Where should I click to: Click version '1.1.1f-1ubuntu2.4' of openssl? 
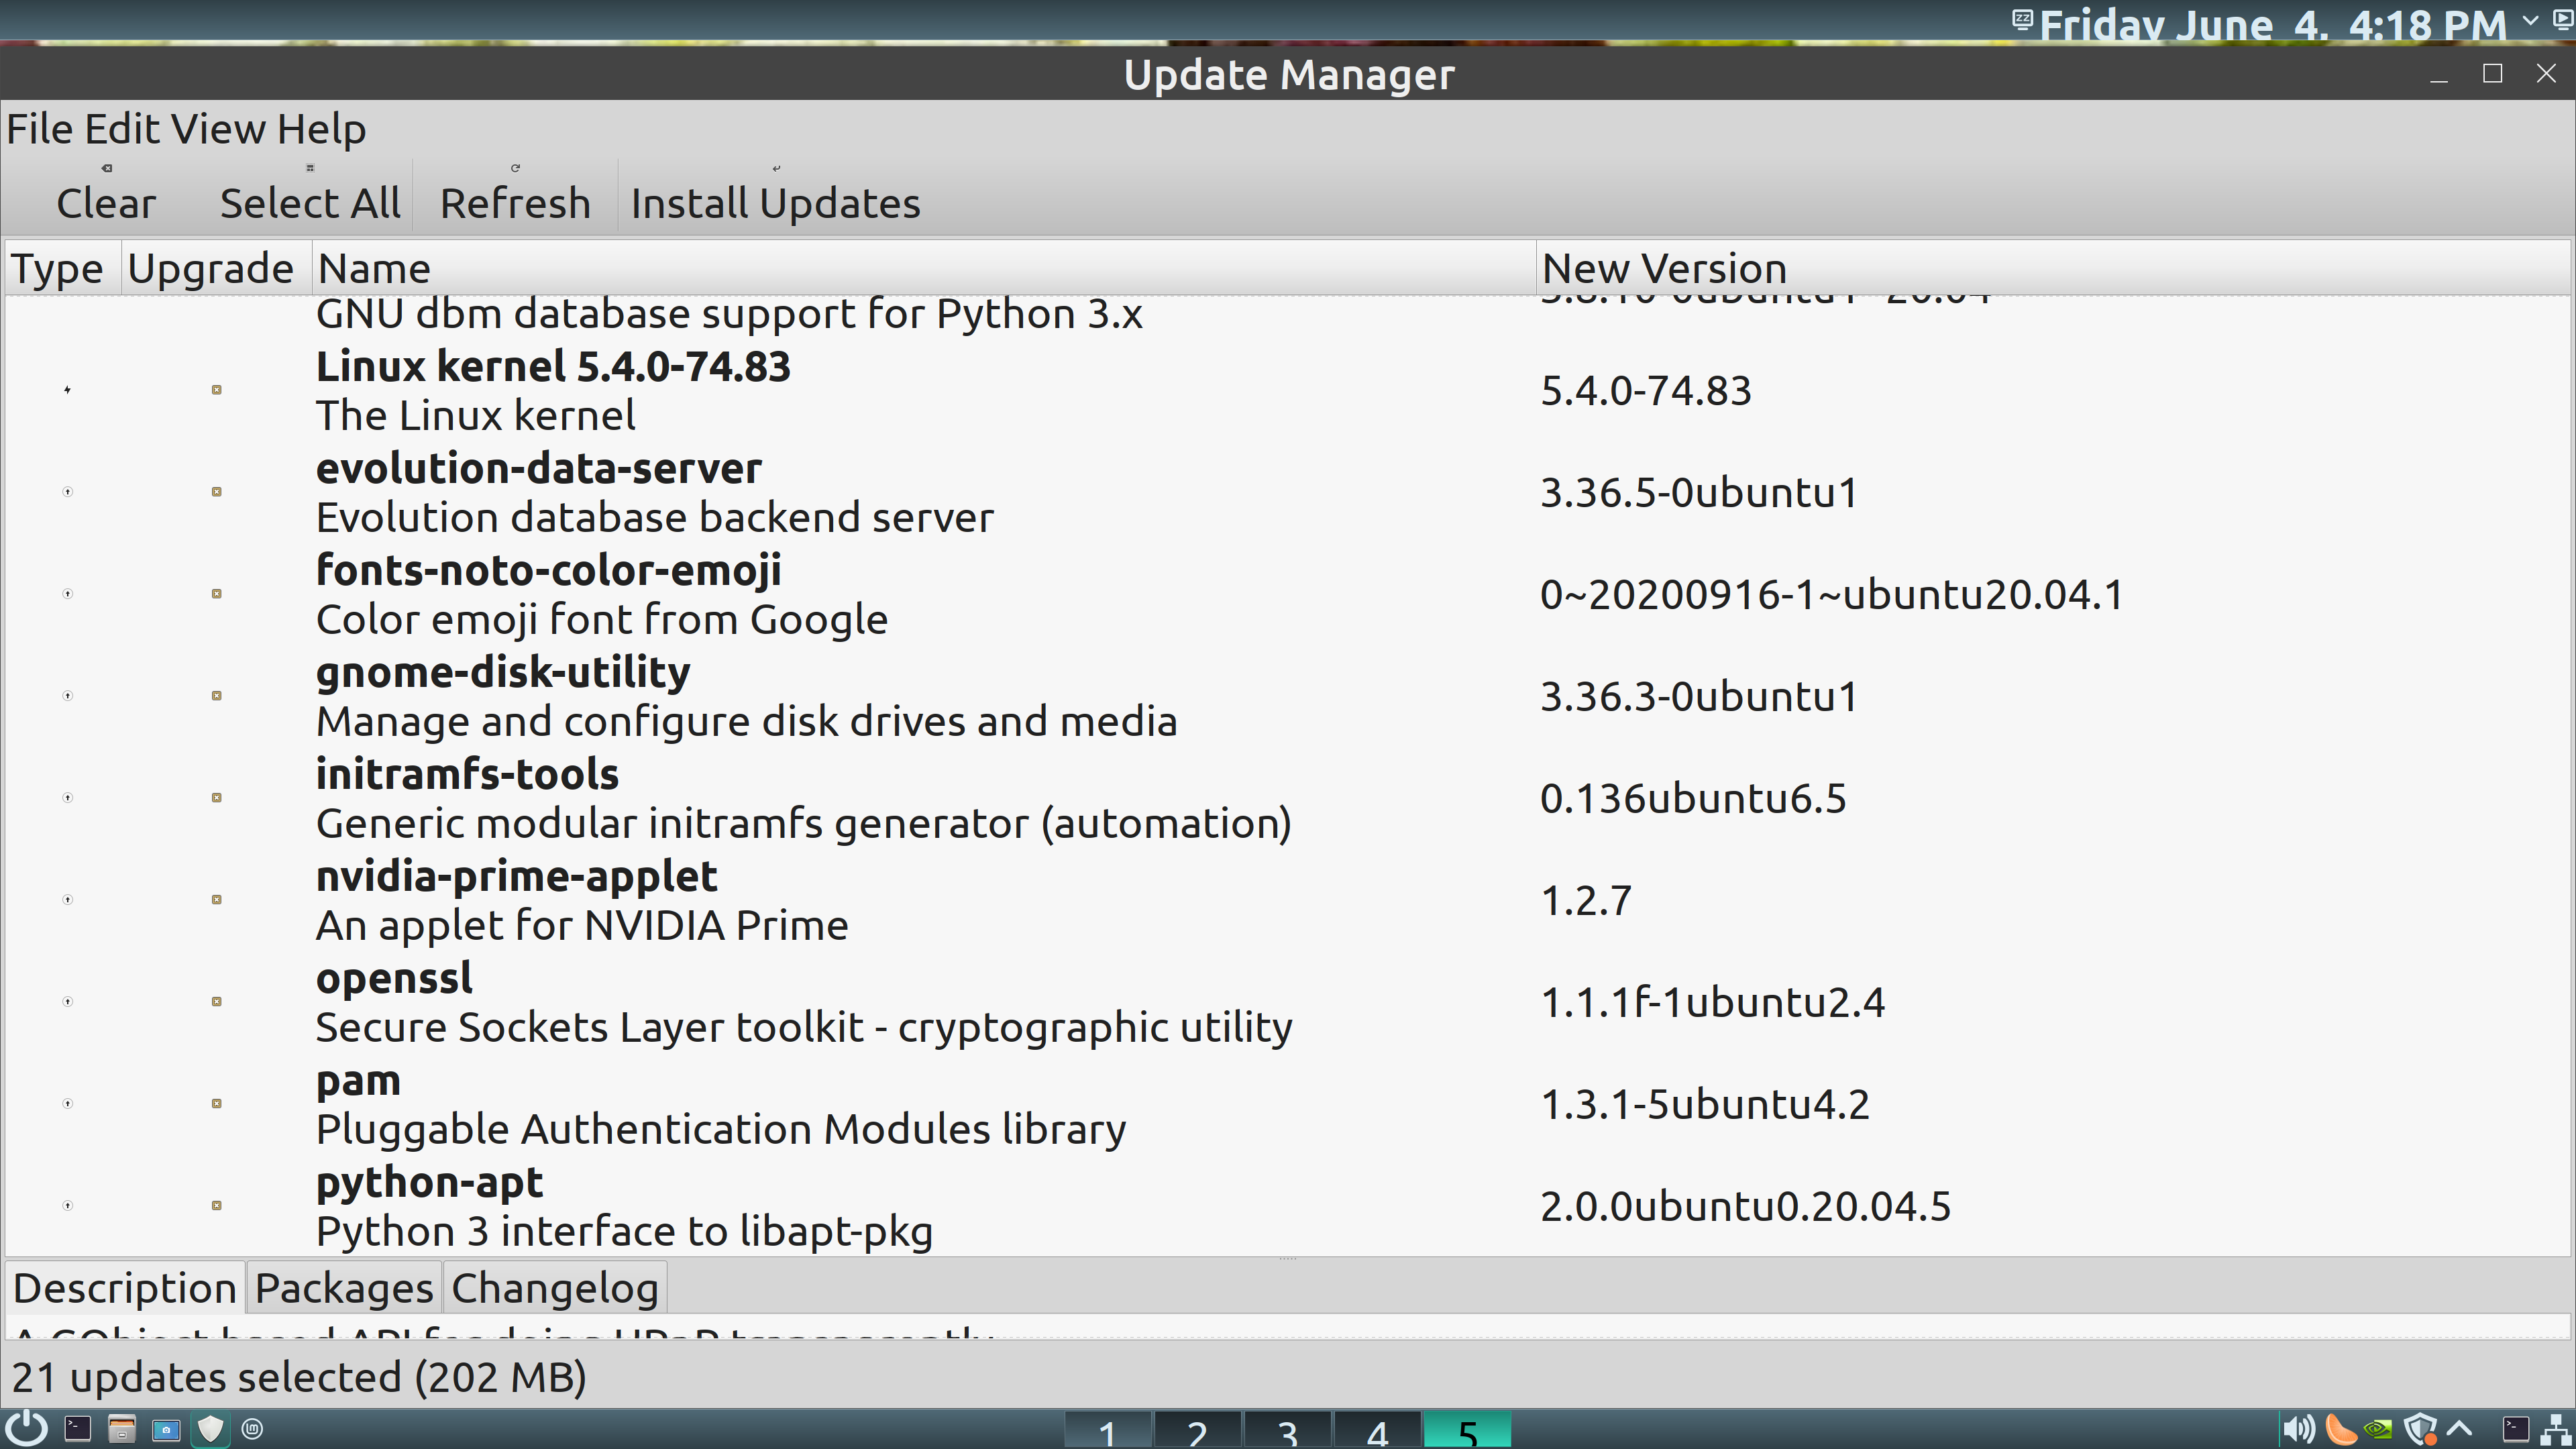point(1713,1002)
